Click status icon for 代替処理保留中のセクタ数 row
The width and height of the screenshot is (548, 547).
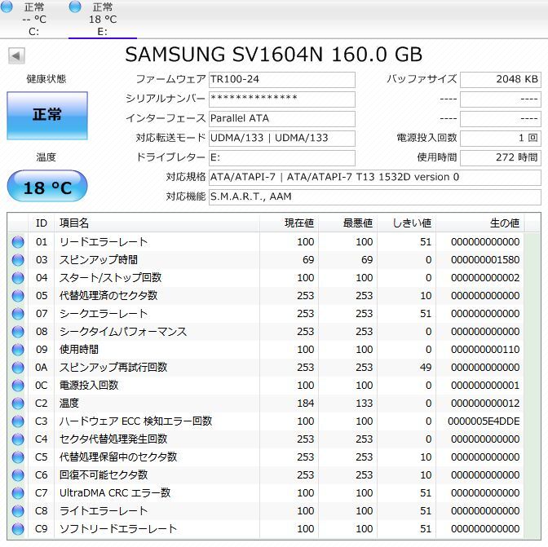click(x=18, y=457)
